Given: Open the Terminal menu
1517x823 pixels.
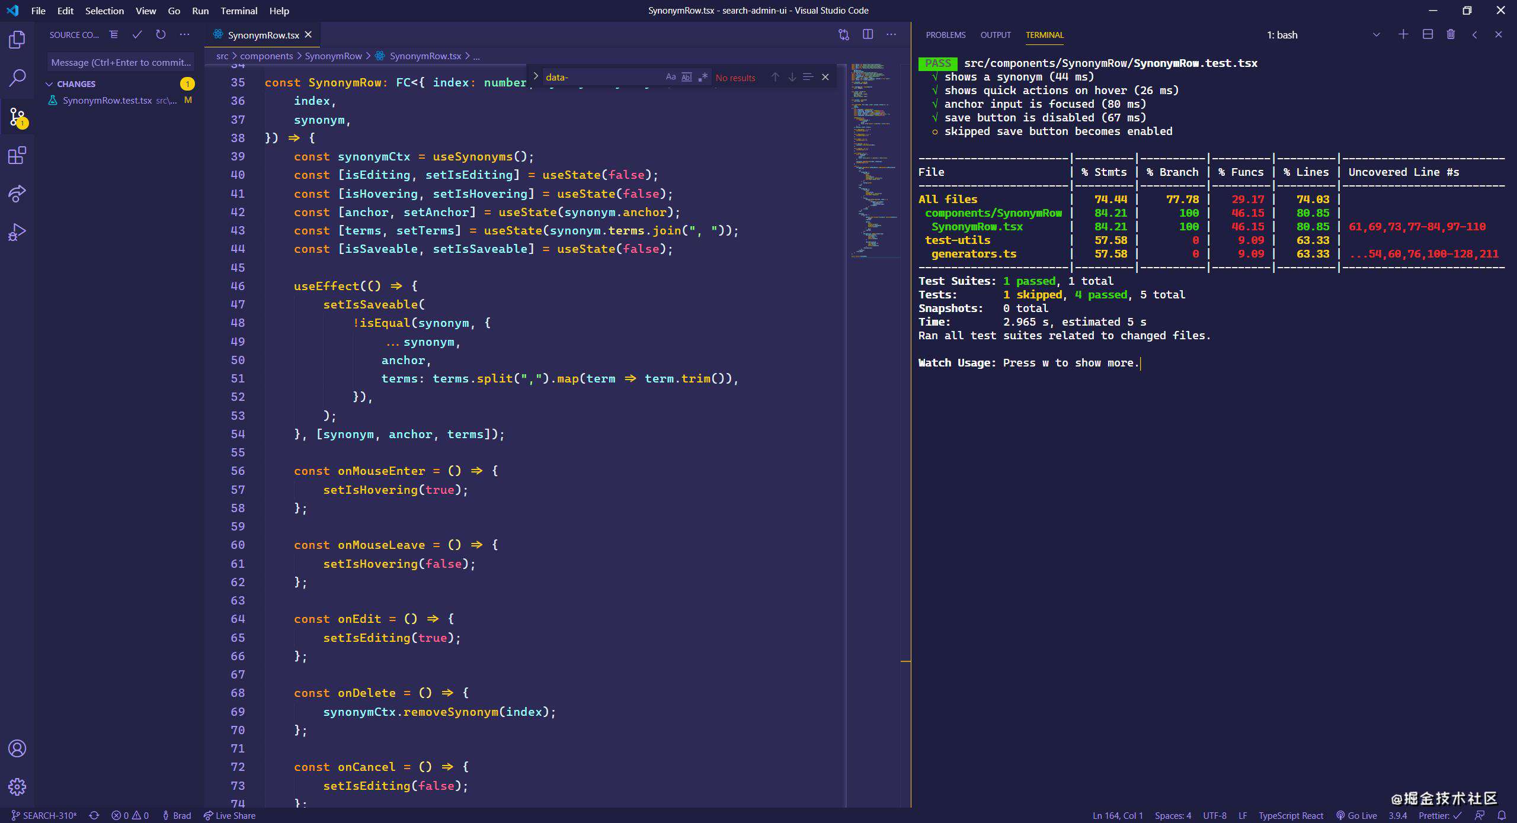Looking at the screenshot, I should point(239,11).
